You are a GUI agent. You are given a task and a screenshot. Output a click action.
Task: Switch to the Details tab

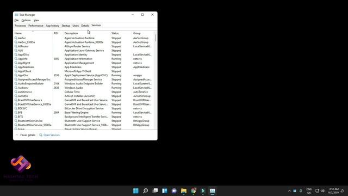(85, 26)
